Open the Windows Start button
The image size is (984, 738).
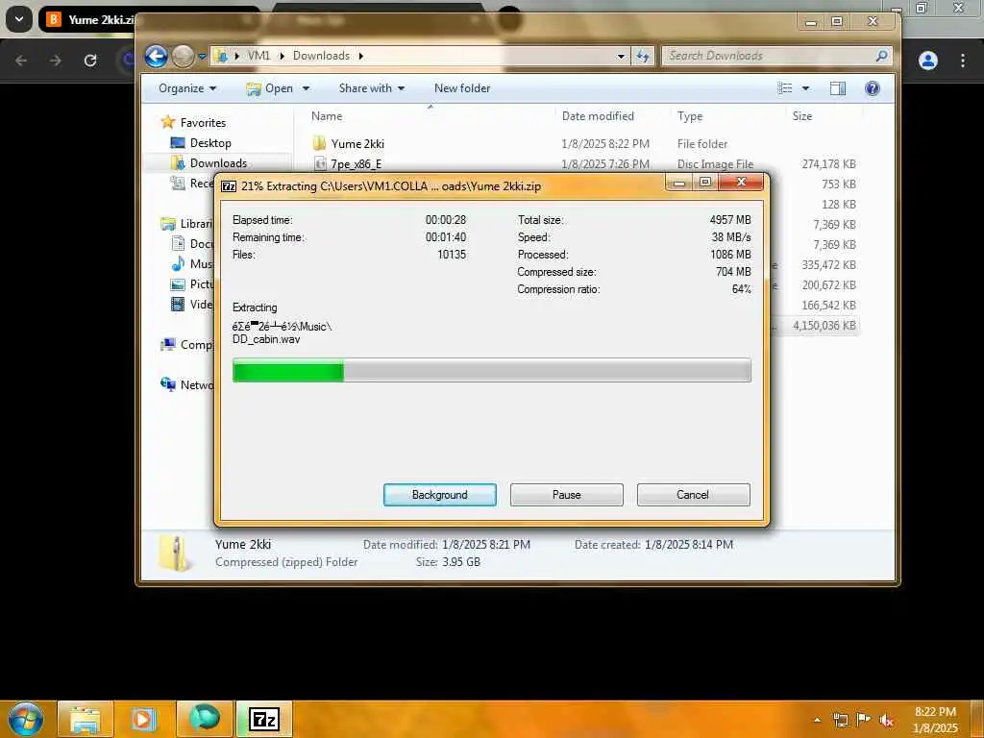point(25,719)
